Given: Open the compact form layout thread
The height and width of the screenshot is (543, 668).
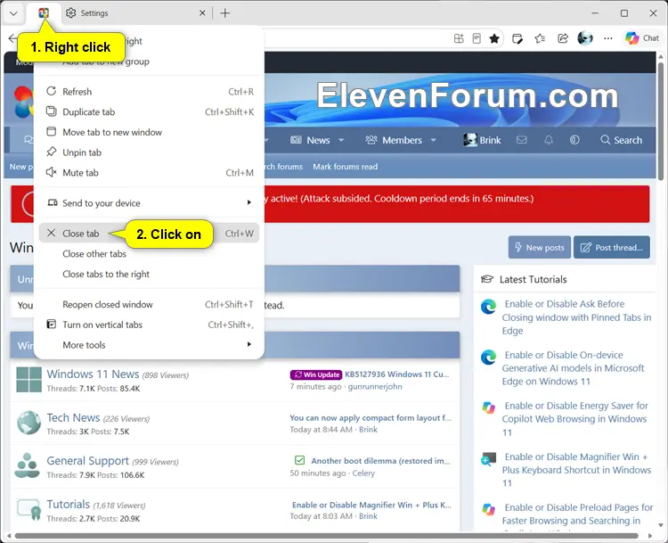Looking at the screenshot, I should click(371, 417).
